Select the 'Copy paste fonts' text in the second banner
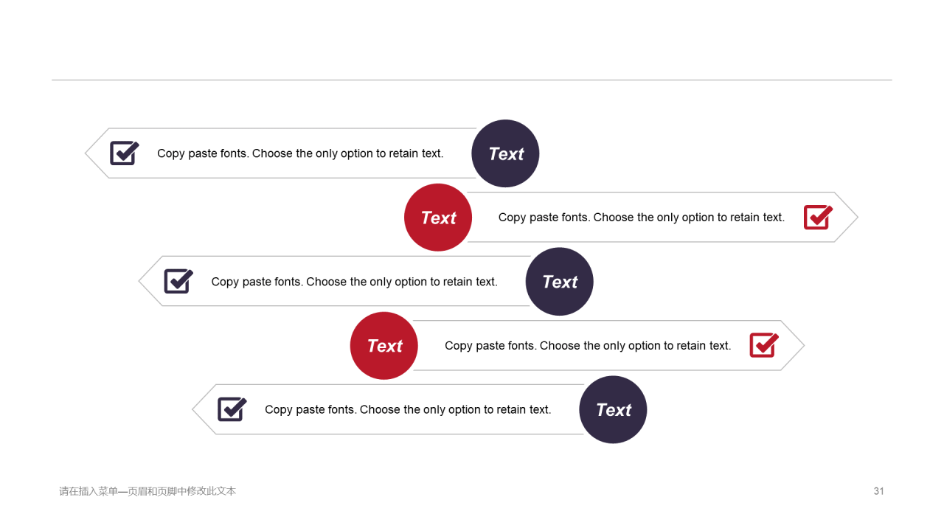The image size is (944, 531). [642, 218]
